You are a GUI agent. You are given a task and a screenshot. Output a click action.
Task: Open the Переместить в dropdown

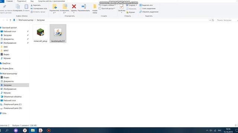(54, 9)
